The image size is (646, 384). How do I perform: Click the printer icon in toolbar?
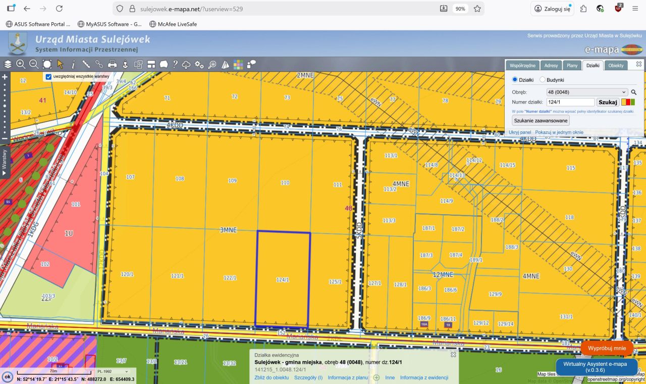[x=113, y=64]
